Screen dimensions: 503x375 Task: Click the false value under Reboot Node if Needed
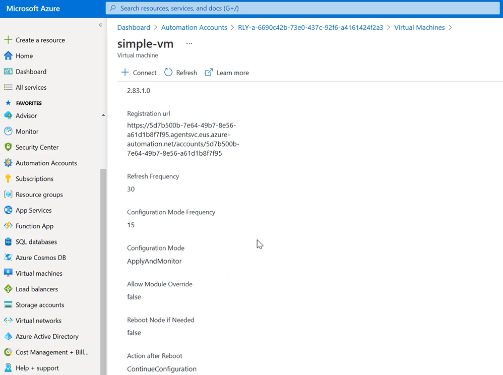coord(134,333)
